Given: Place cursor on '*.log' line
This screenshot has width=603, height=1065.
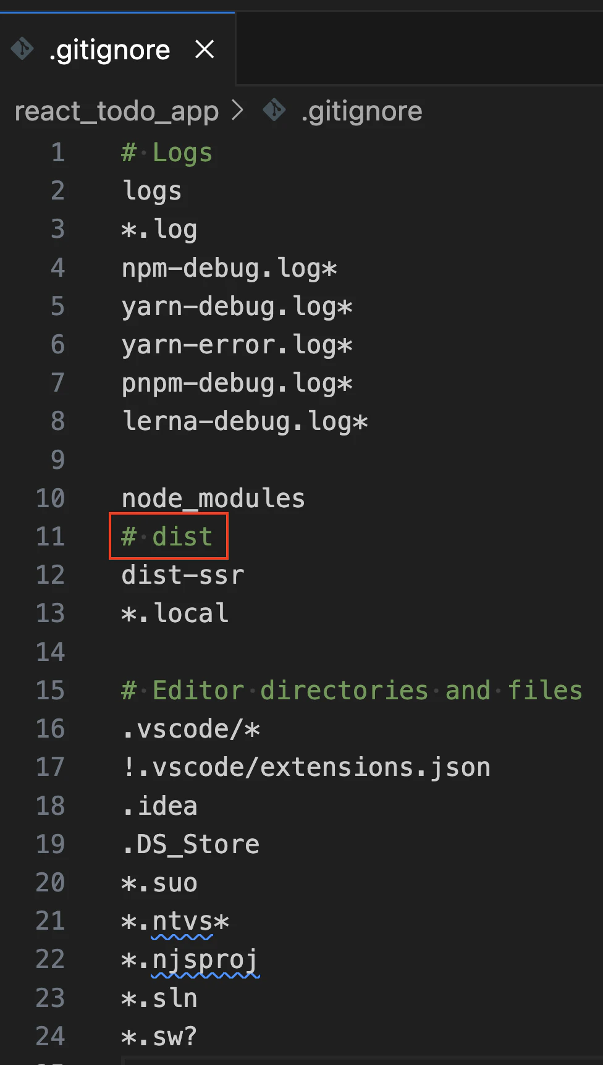Looking at the screenshot, I should click(x=159, y=229).
